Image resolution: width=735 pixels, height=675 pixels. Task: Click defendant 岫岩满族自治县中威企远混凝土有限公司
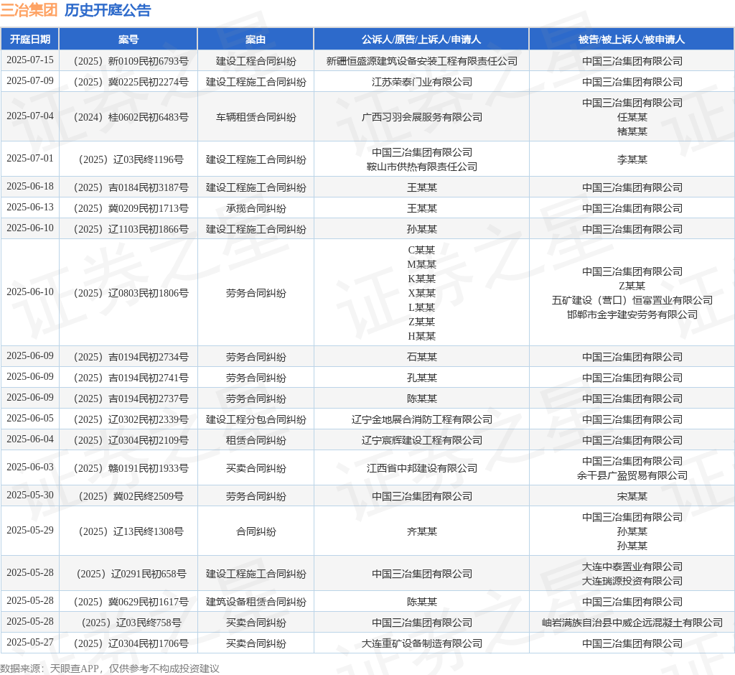tap(632, 623)
